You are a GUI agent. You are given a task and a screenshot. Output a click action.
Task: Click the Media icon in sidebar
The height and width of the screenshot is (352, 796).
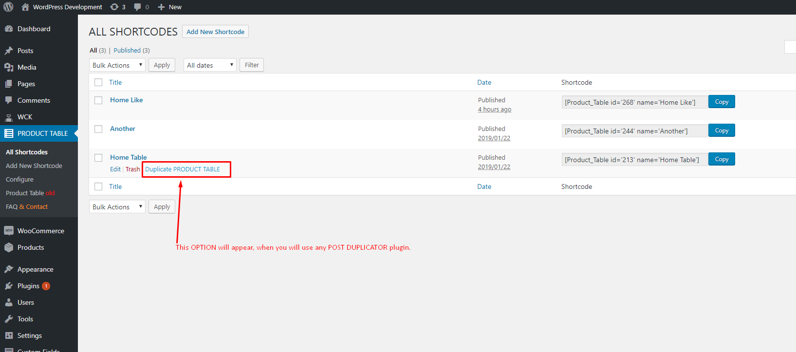click(x=9, y=67)
